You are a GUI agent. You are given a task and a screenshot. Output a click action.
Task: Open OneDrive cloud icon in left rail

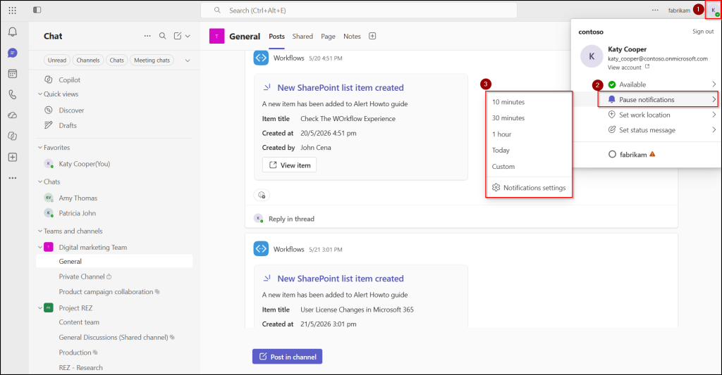[x=13, y=115]
